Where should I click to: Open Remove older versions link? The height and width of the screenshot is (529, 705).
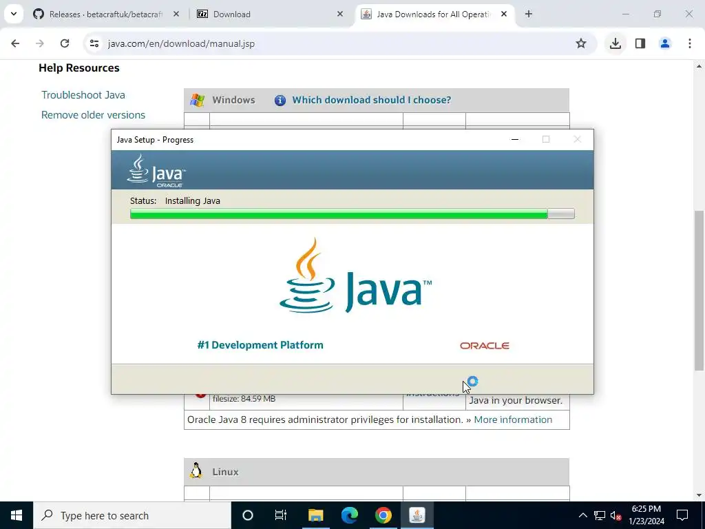(x=93, y=115)
